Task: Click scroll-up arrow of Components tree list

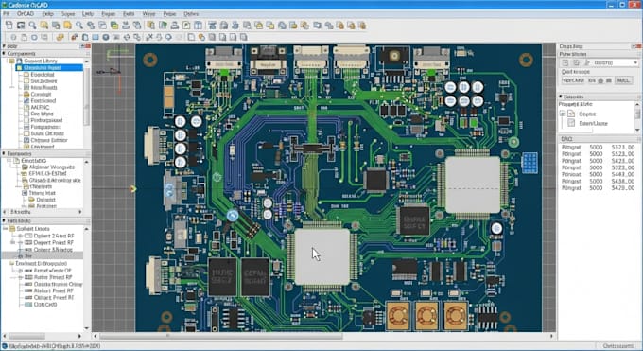Action: [86, 61]
